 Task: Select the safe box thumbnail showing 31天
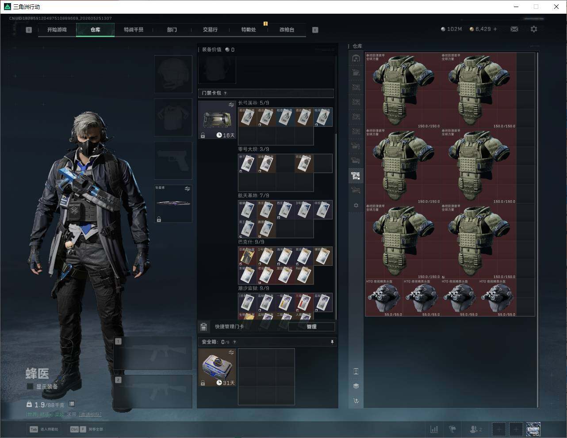pos(217,367)
